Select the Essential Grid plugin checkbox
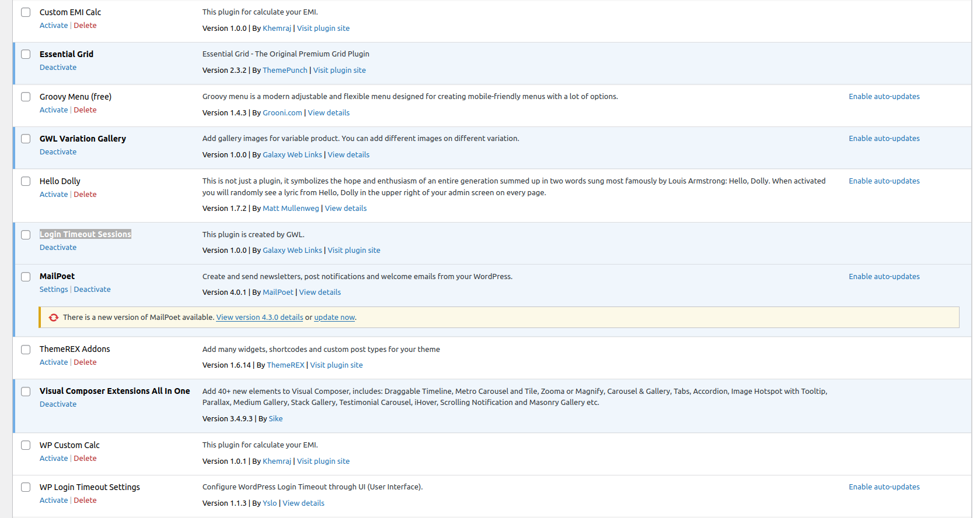 [x=26, y=54]
